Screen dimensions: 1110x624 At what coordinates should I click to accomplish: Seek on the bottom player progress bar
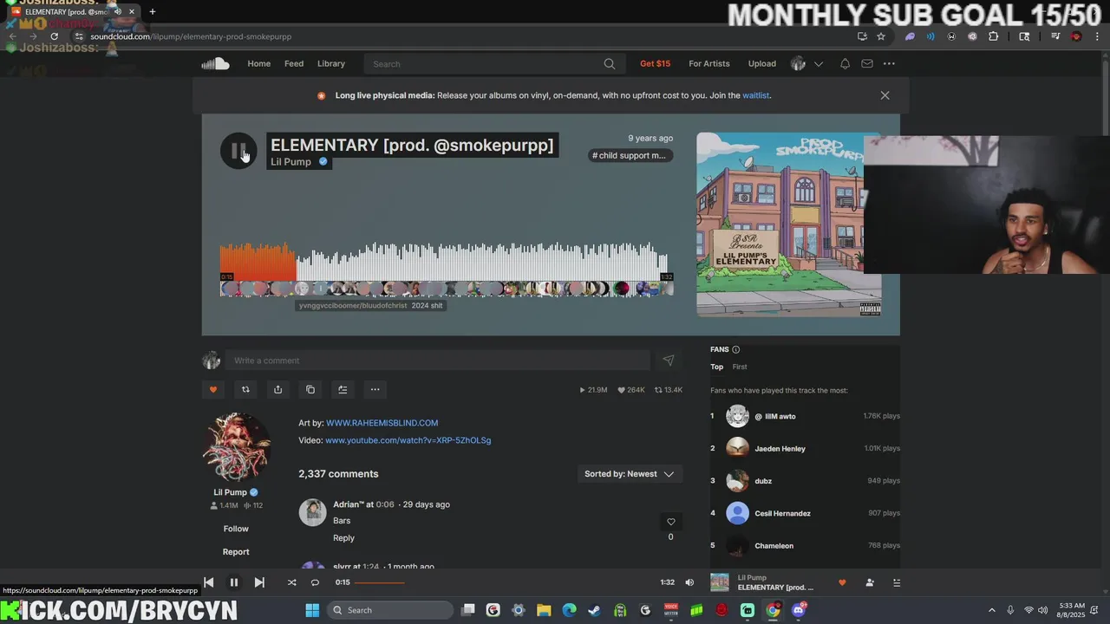coord(505,582)
